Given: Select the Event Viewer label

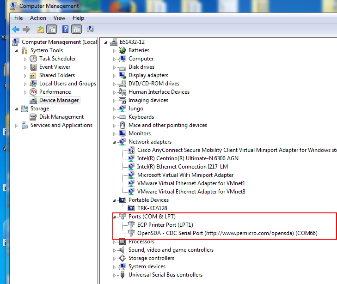Looking at the screenshot, I should pos(55,67).
